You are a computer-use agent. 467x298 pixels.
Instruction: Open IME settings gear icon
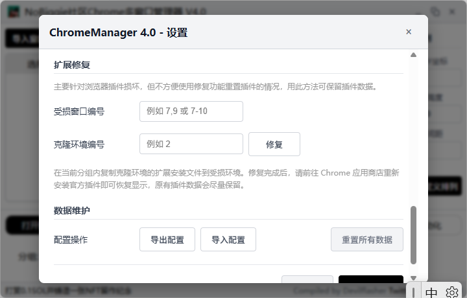(452, 292)
